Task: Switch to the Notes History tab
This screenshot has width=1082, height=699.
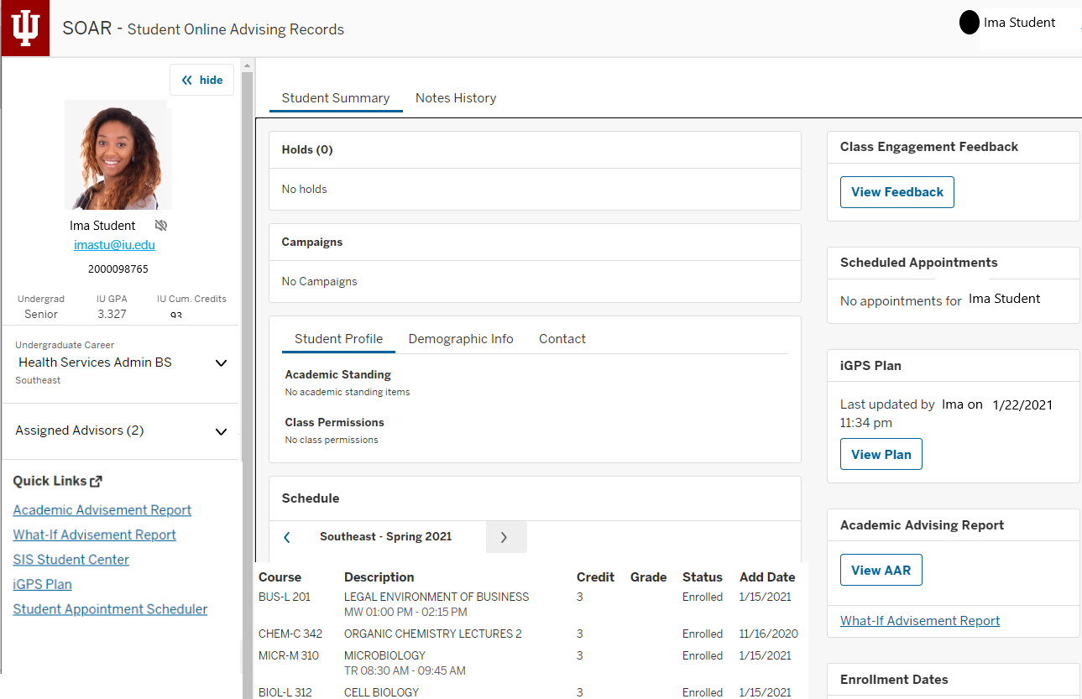Action: pos(456,98)
